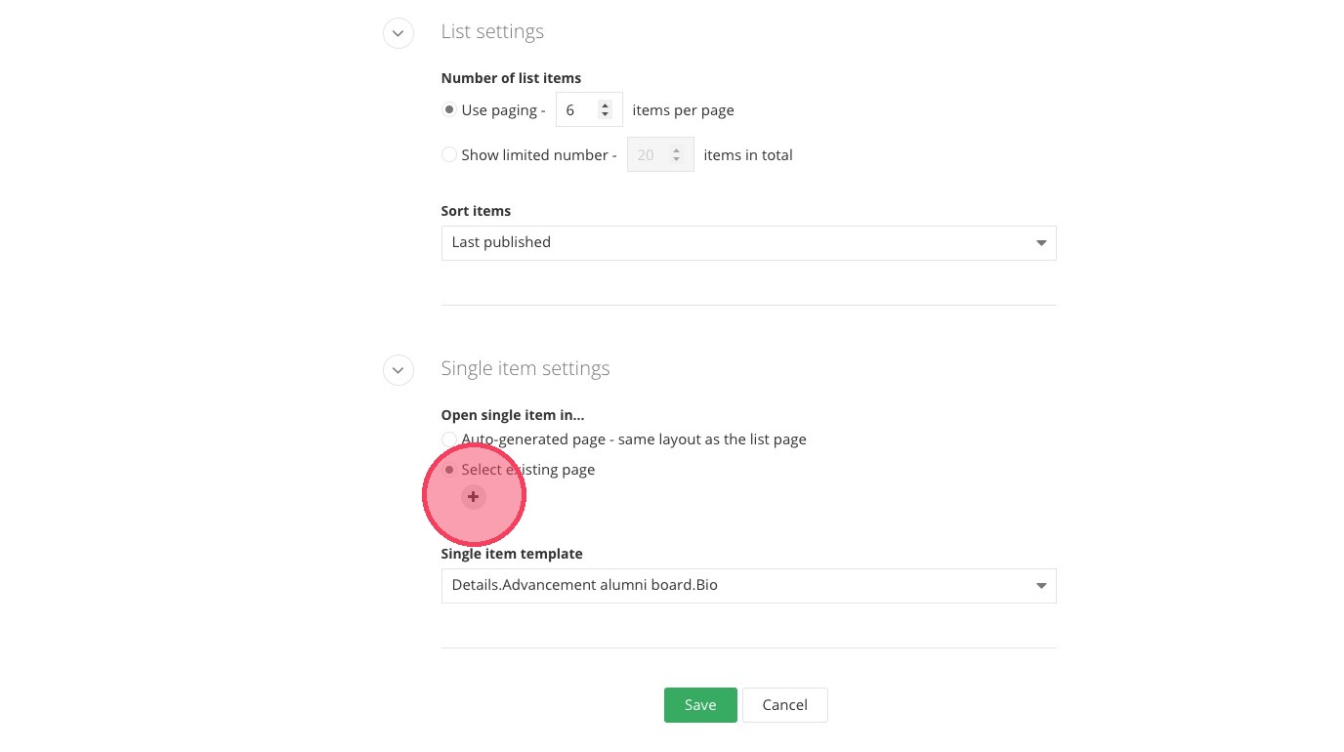Viewport: 1344px width, 752px height.
Task: Click the Single item settings heading
Action: (x=525, y=369)
